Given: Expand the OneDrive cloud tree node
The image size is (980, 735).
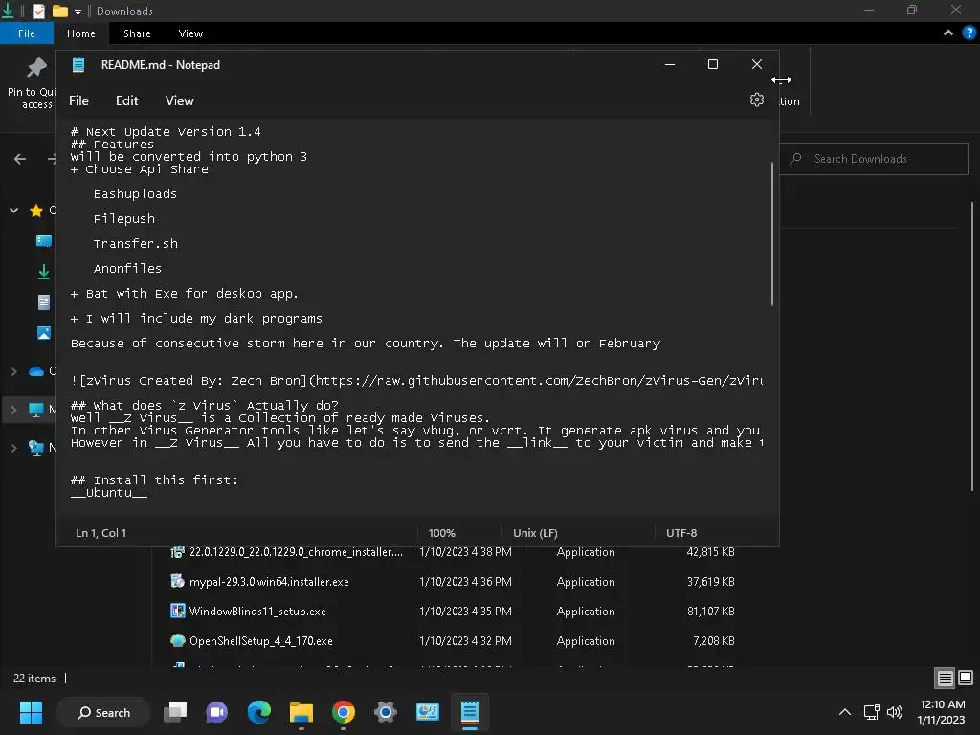Looking at the screenshot, I should click(x=13, y=371).
